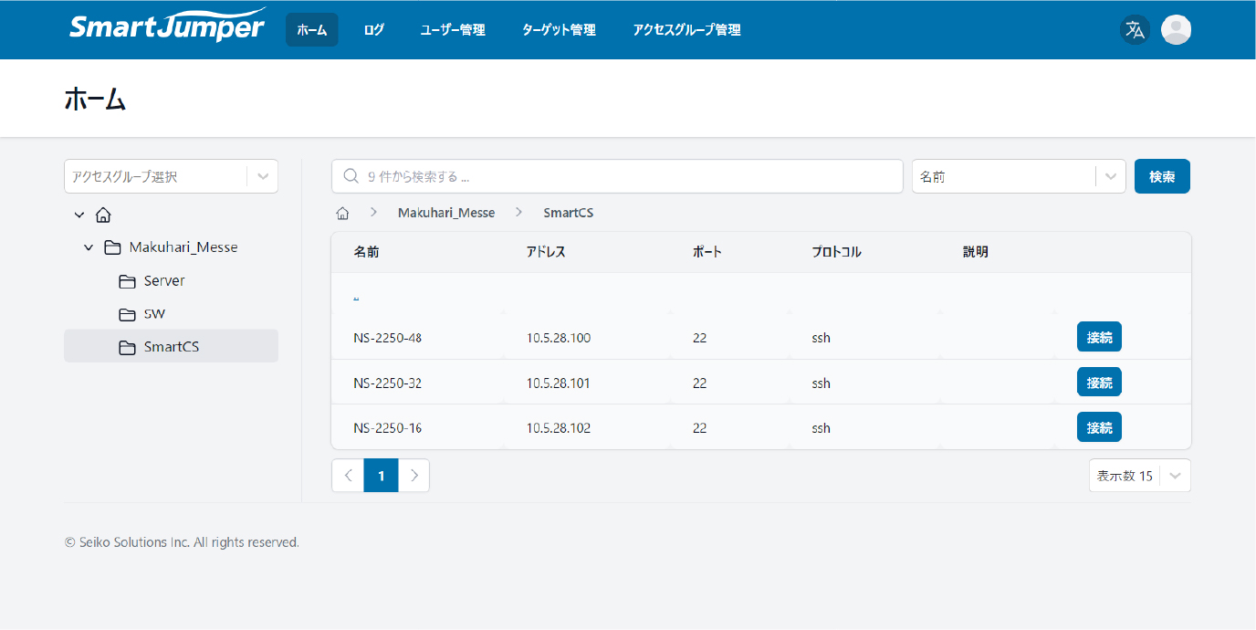Open the 名前 search field dropdown
This screenshot has width=1256, height=630.
click(x=1019, y=176)
